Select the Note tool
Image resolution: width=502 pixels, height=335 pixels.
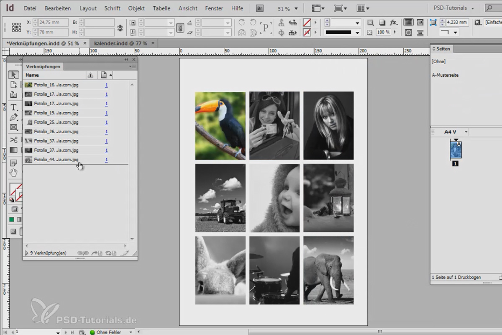coord(13,162)
